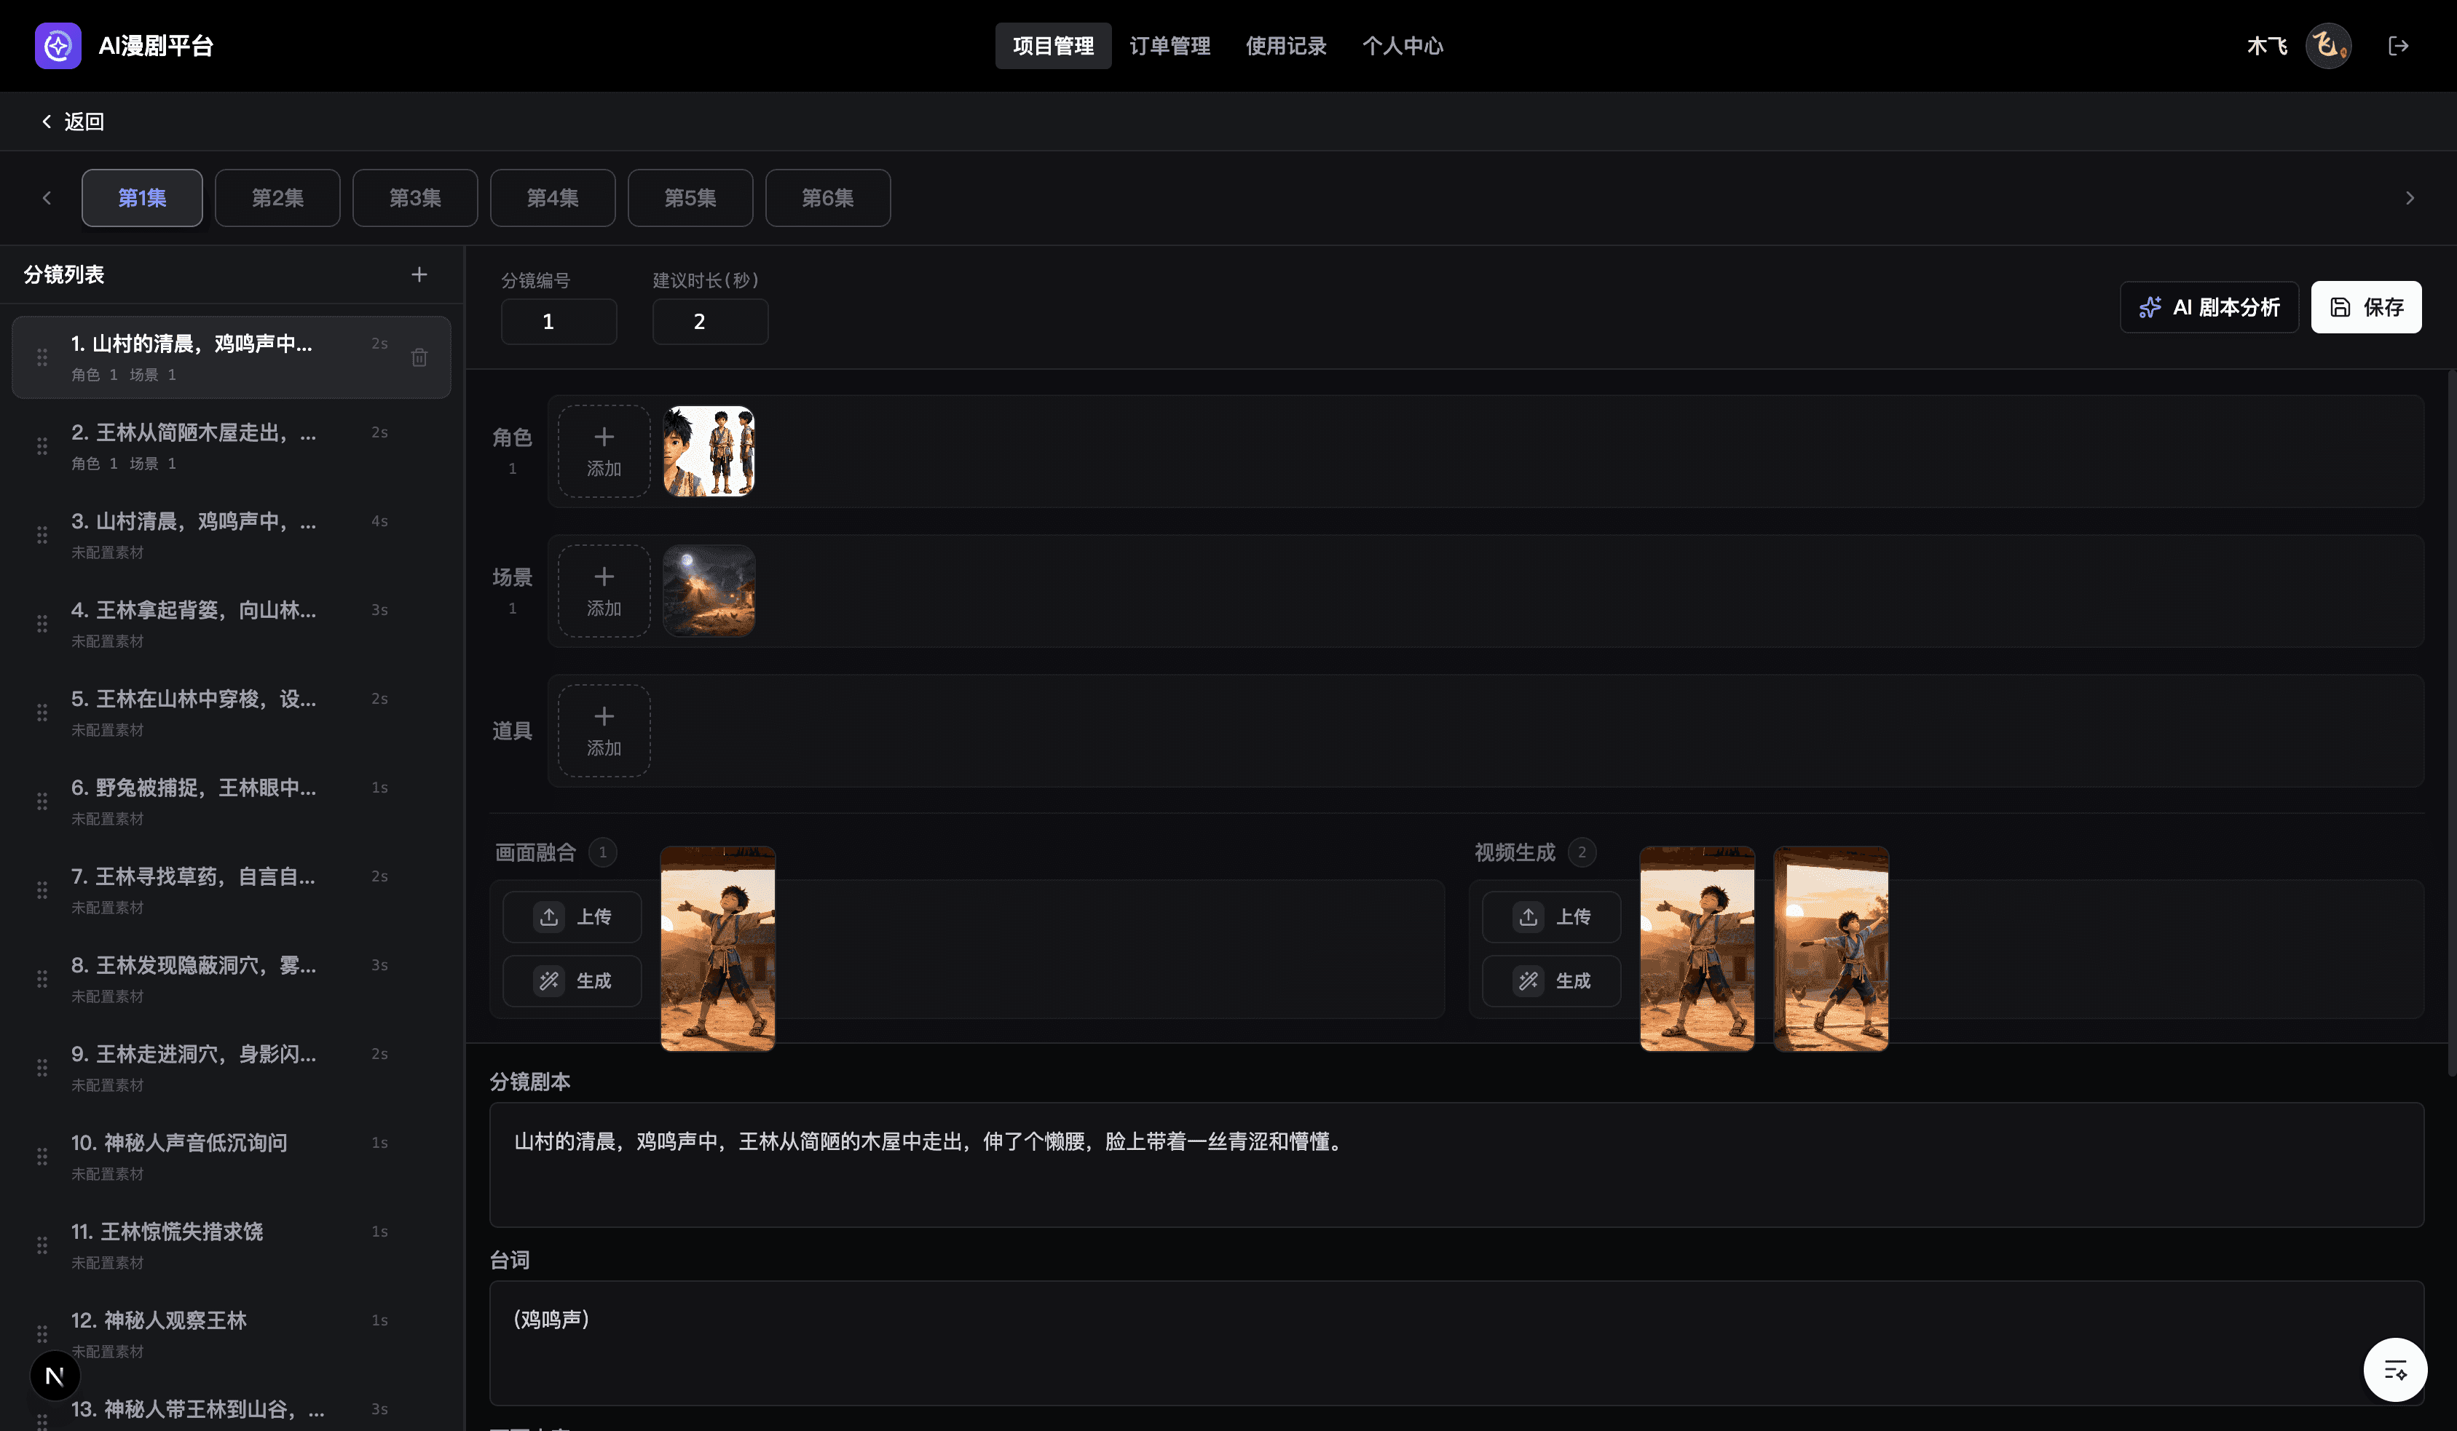Click the left chevron before episode tabs
Viewport: 2457px width, 1431px height.
[47, 197]
